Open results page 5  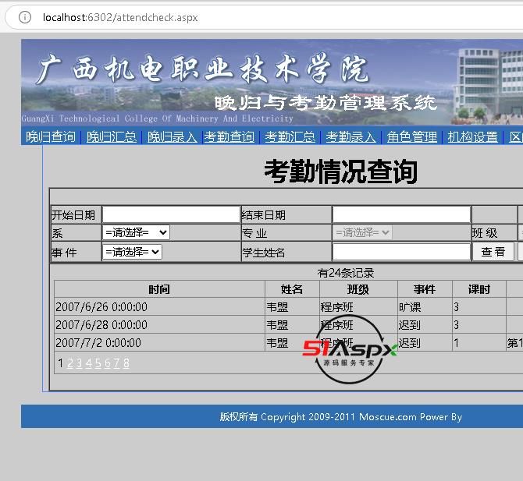click(x=98, y=363)
